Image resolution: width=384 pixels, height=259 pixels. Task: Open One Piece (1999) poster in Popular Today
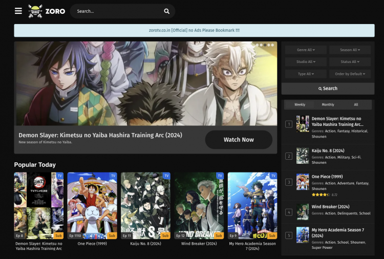pyautogui.click(x=92, y=206)
